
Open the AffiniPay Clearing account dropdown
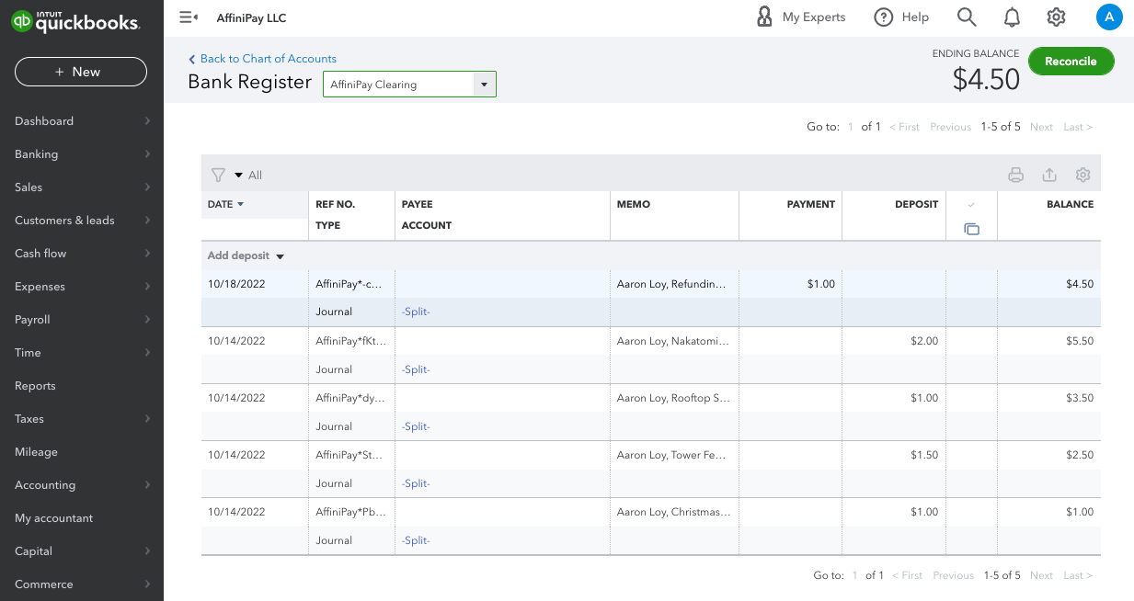(409, 85)
